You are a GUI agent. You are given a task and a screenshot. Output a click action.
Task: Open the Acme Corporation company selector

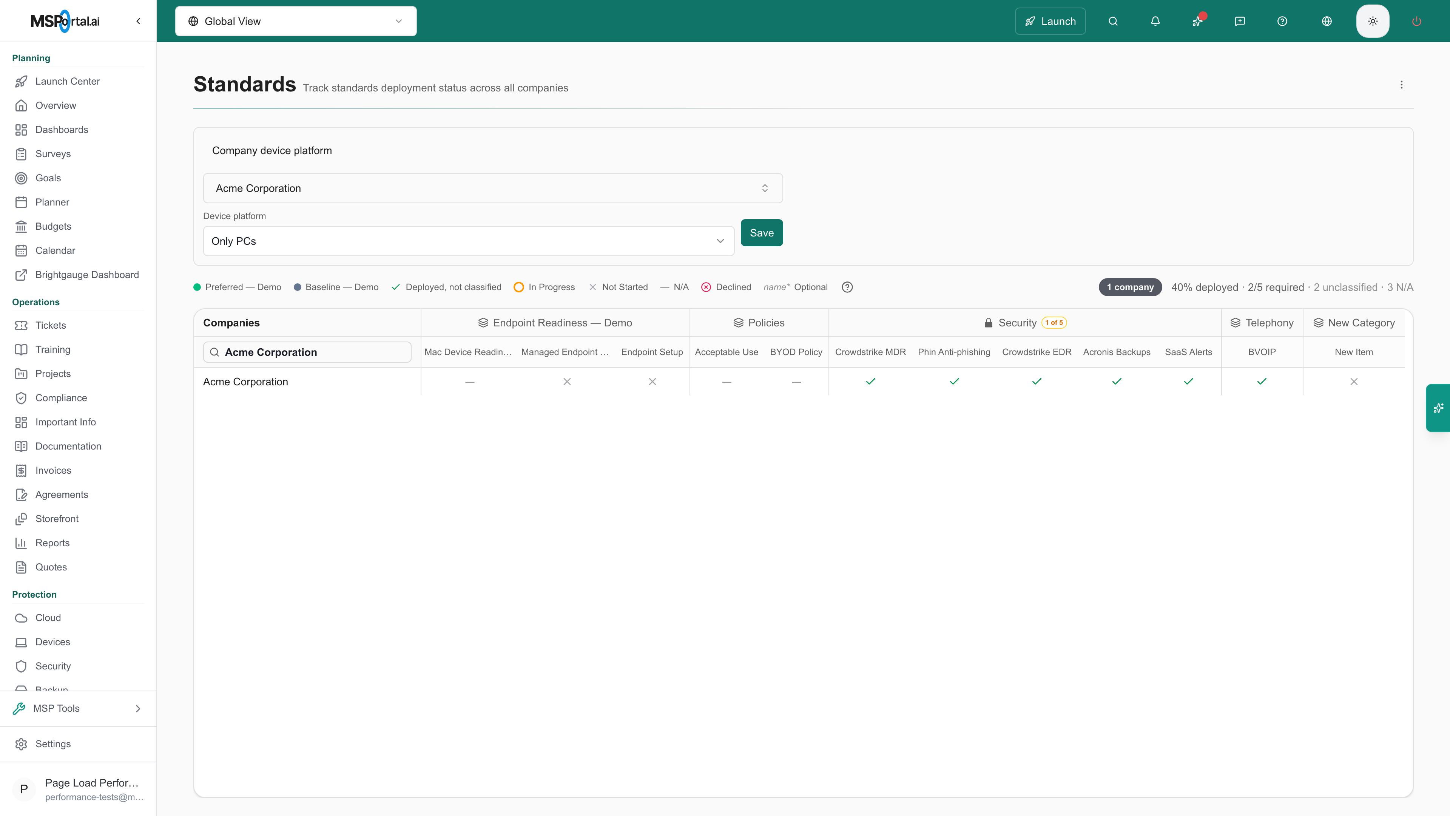492,188
